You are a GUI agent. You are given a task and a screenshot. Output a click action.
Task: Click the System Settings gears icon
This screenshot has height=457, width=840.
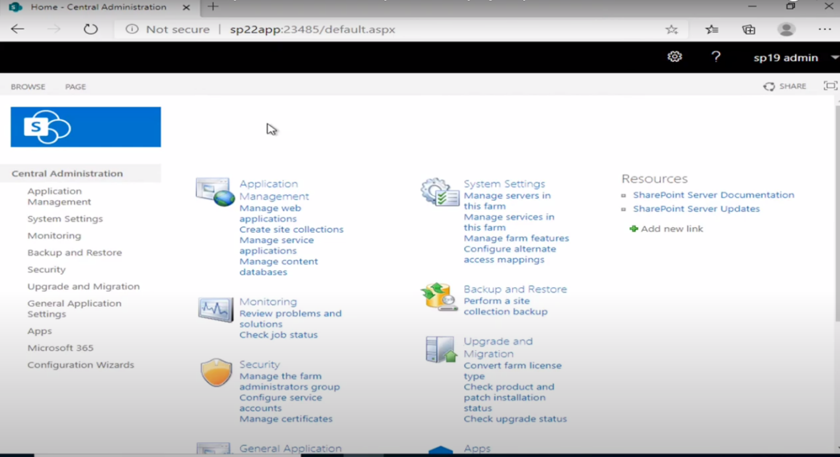click(439, 191)
